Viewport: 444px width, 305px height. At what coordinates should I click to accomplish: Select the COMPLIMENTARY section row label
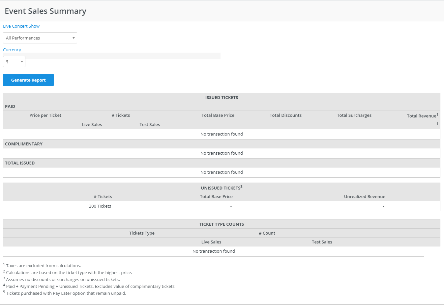[24, 144]
